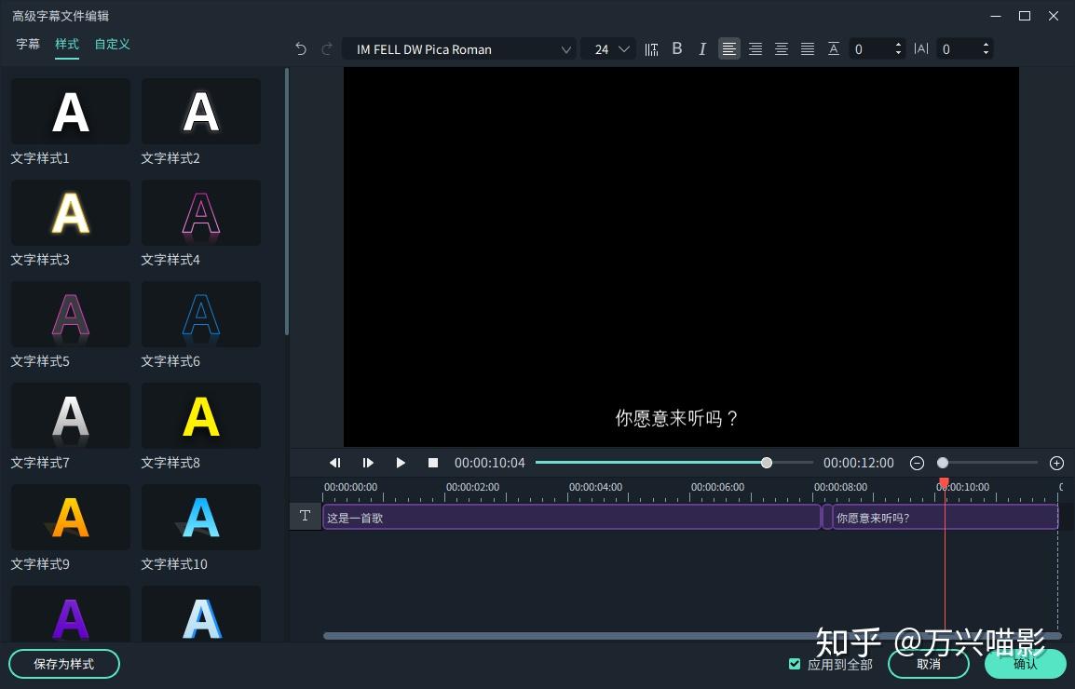
Task: Switch to the 自定义 tab
Action: [x=113, y=44]
